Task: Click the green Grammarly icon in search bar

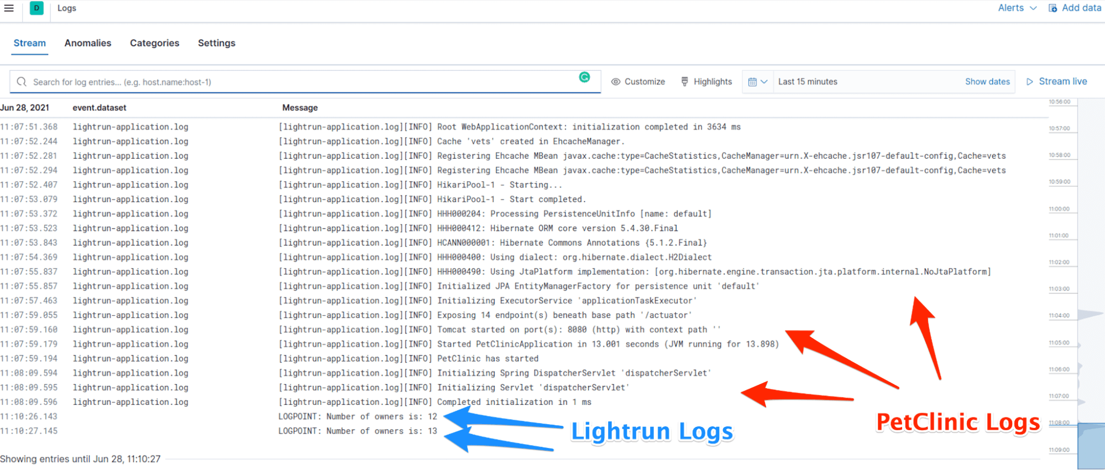Action: coord(584,77)
